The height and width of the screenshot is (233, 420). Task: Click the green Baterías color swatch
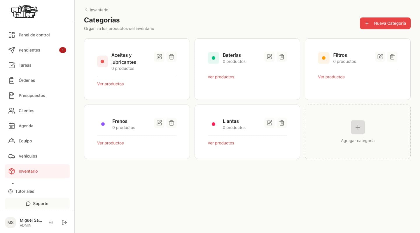pos(213,58)
